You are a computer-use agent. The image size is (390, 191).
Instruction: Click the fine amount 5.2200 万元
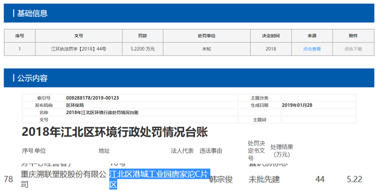[143, 49]
